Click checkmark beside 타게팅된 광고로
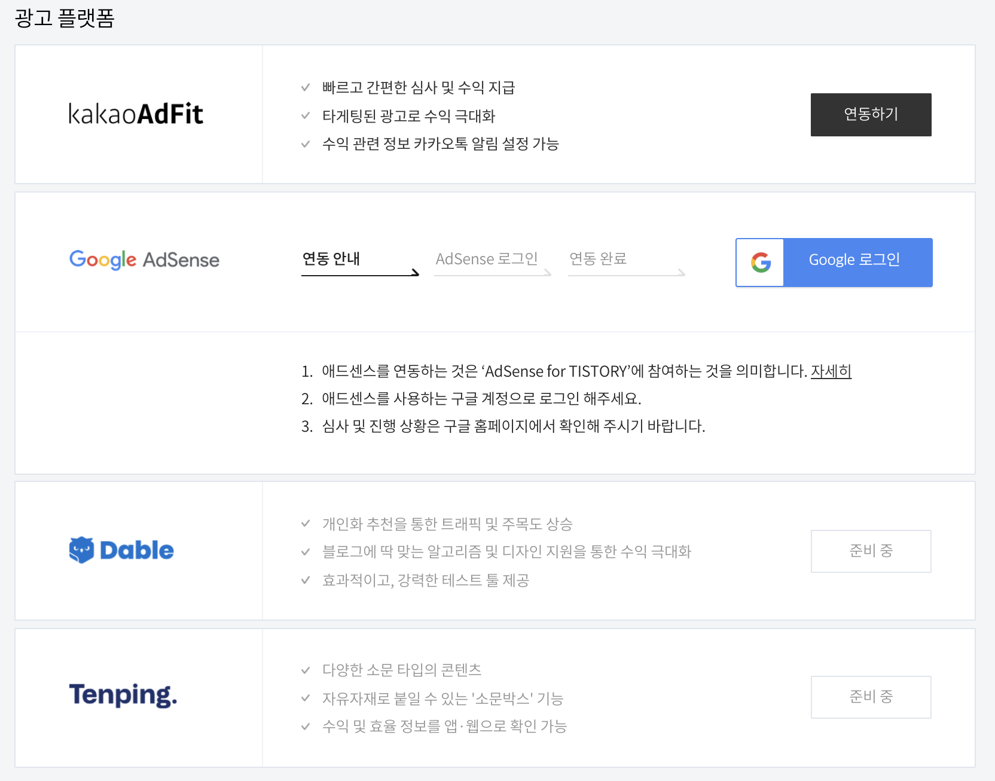The width and height of the screenshot is (995, 781). point(306,115)
